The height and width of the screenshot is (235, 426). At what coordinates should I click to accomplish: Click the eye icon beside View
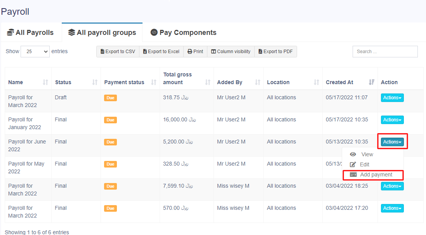[x=353, y=154]
